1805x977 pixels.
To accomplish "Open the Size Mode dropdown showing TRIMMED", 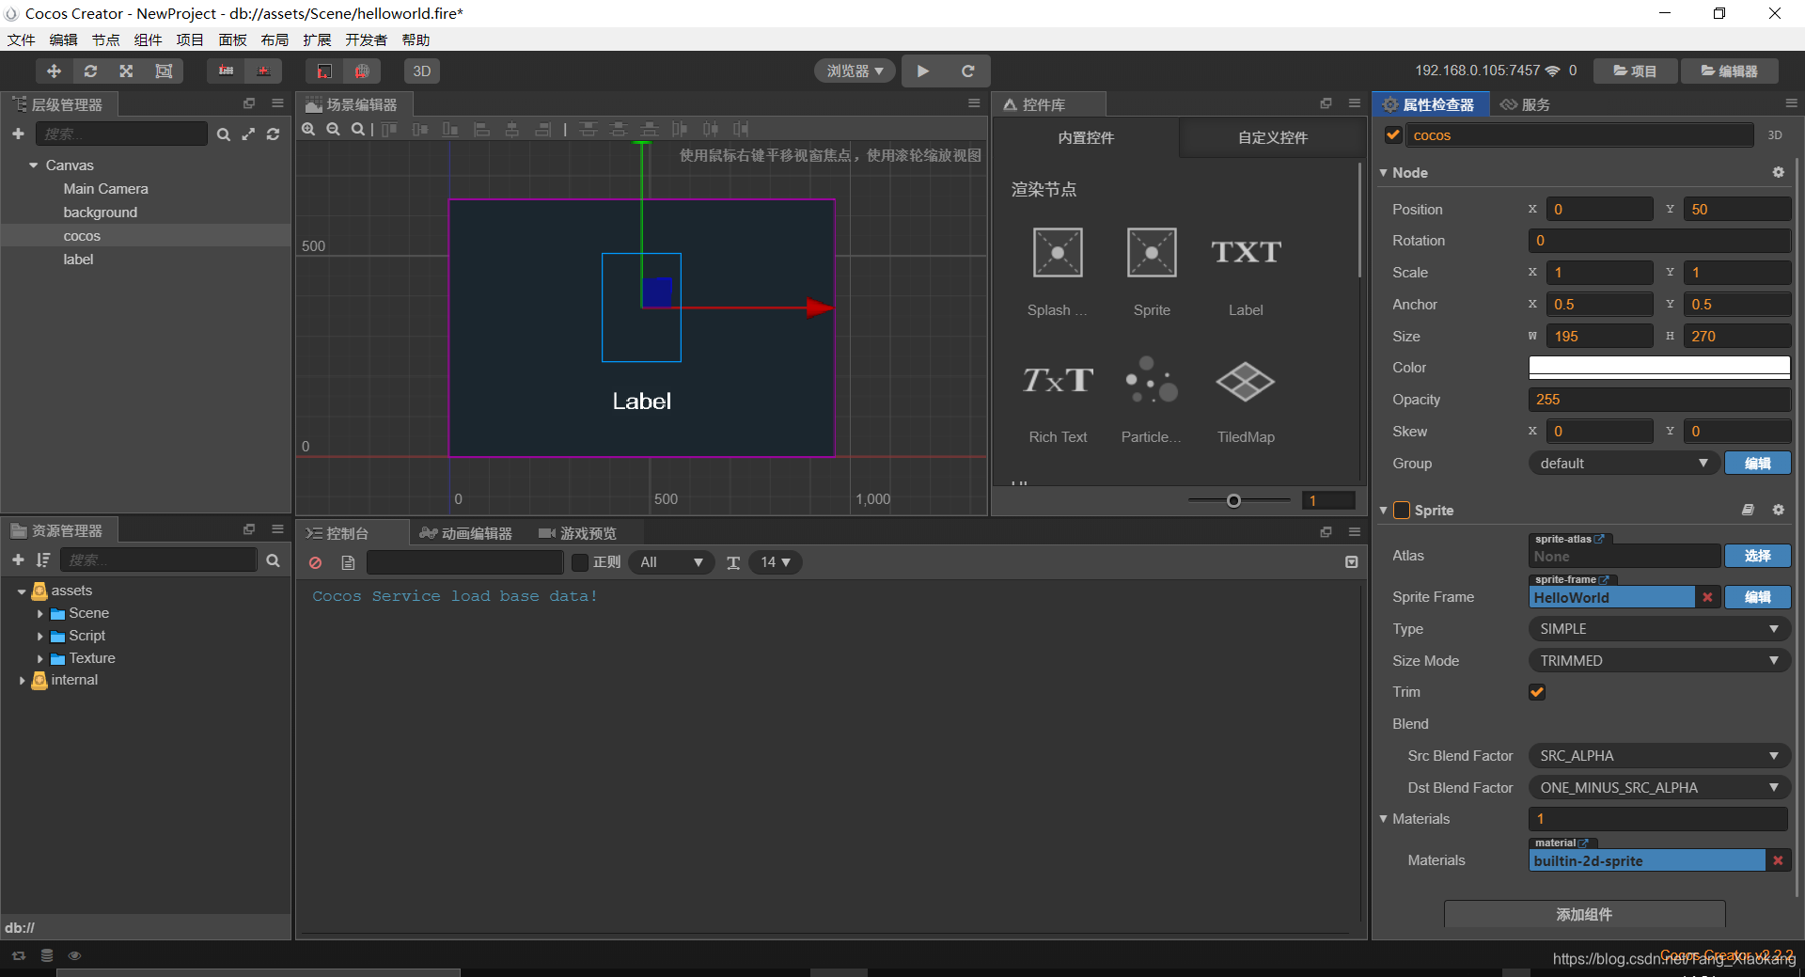I will click(1659, 661).
